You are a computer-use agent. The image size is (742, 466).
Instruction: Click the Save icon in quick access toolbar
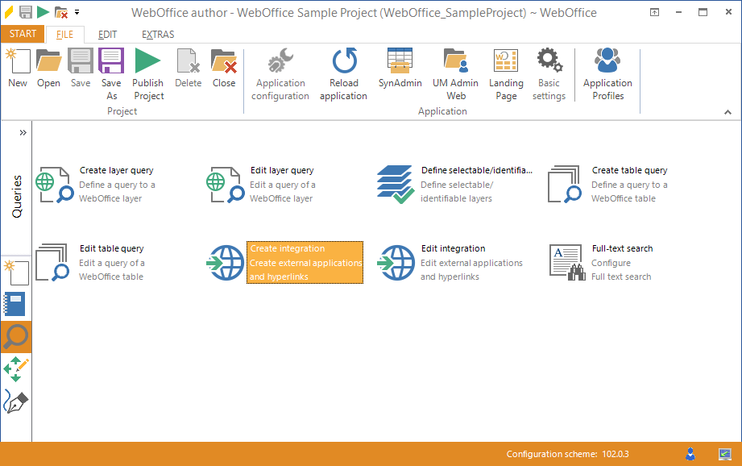pyautogui.click(x=25, y=12)
